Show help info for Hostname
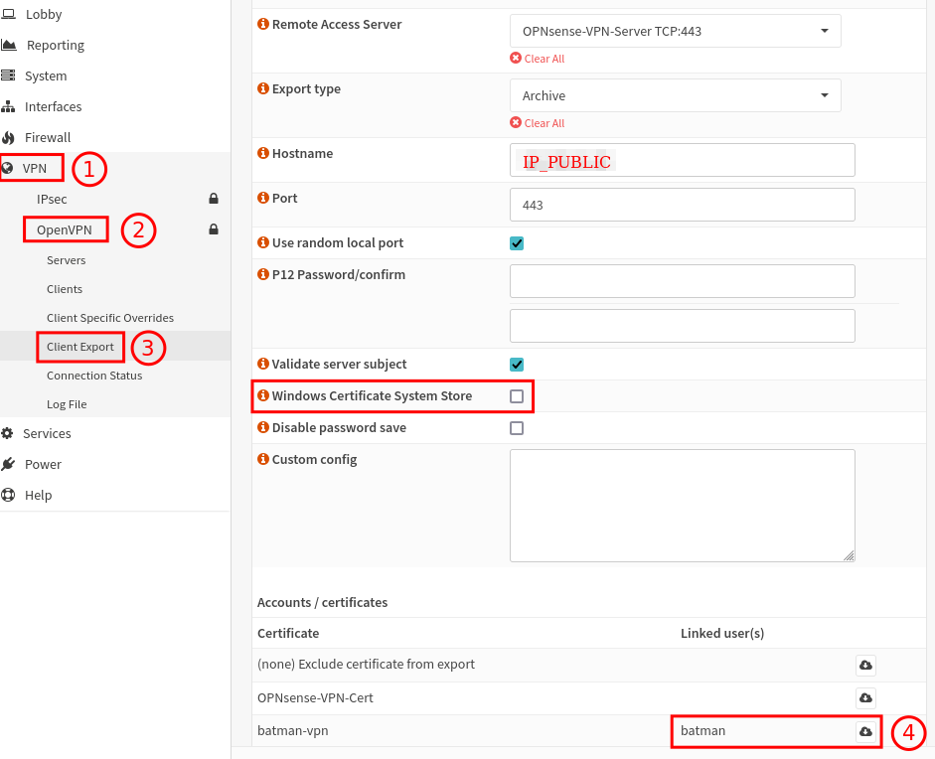This screenshot has height=759, width=935. pyautogui.click(x=263, y=153)
